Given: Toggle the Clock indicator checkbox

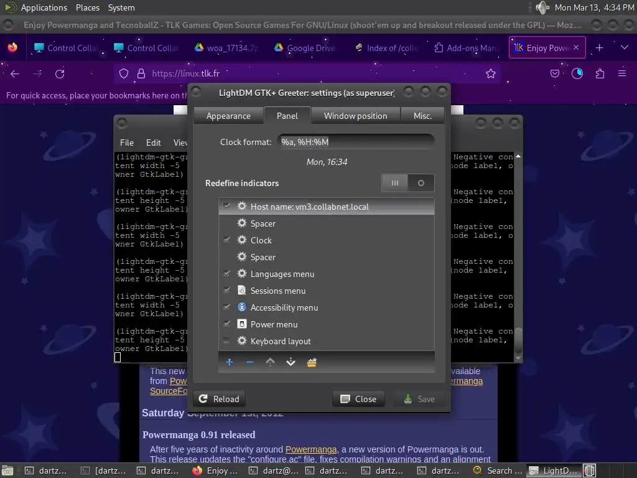Looking at the screenshot, I should click(226, 240).
